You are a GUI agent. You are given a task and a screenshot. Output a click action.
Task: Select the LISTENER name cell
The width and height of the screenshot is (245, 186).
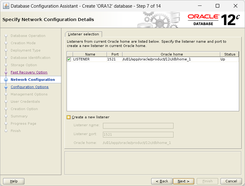pyautogui.click(x=90, y=59)
